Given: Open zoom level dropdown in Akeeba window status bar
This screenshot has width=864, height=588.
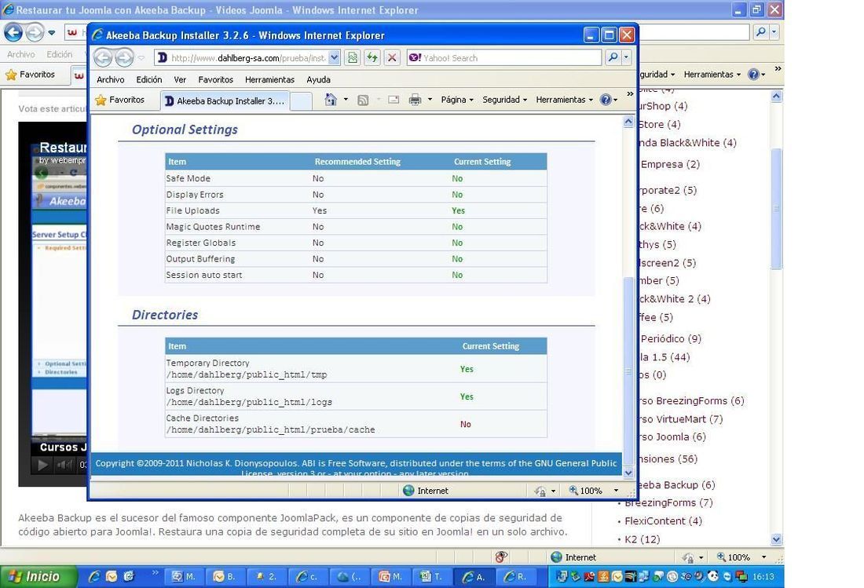Looking at the screenshot, I should (x=616, y=491).
